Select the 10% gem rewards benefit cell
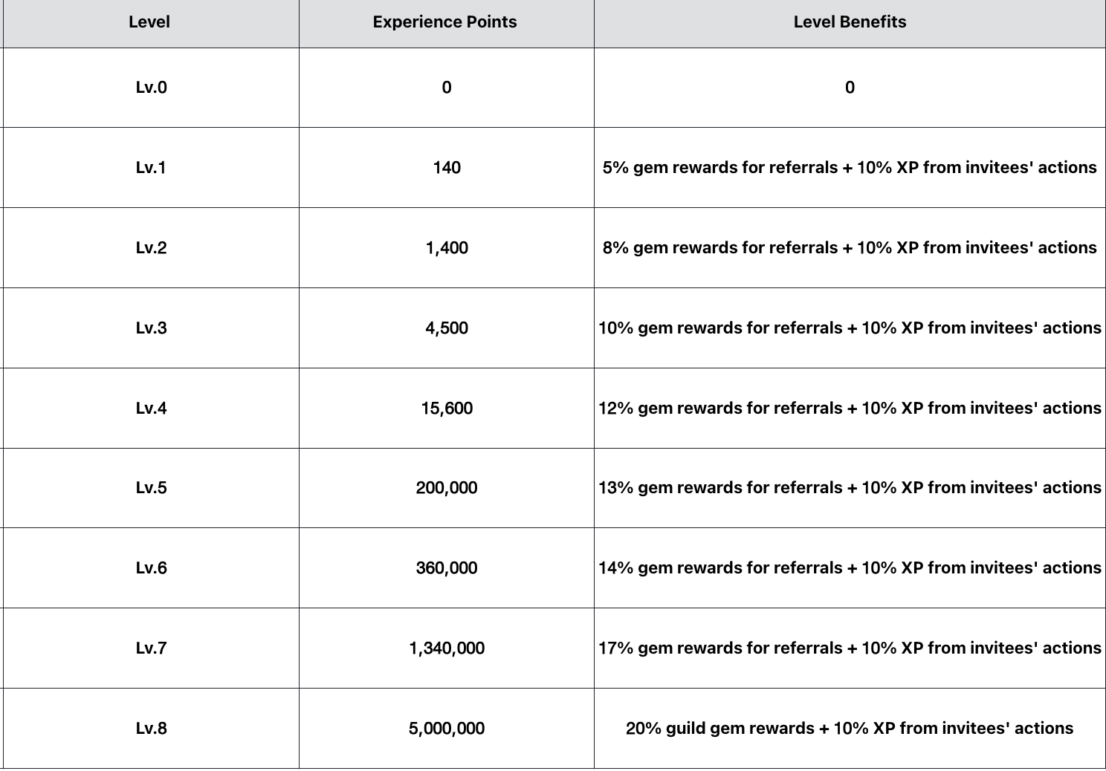The width and height of the screenshot is (1106, 771). (x=850, y=328)
